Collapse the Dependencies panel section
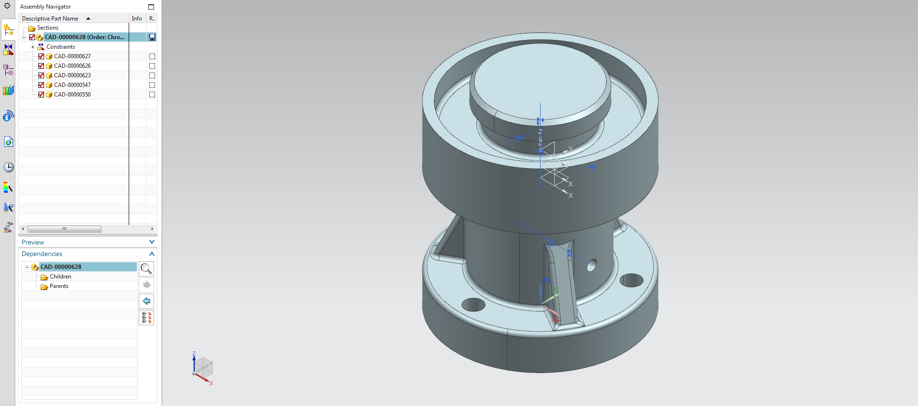The height and width of the screenshot is (406, 918). [152, 254]
